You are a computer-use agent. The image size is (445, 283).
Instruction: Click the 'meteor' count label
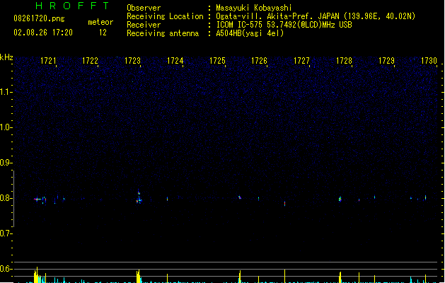tap(100, 22)
